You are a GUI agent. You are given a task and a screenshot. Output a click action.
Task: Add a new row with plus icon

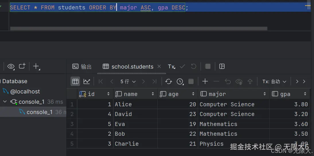[x=205, y=81]
